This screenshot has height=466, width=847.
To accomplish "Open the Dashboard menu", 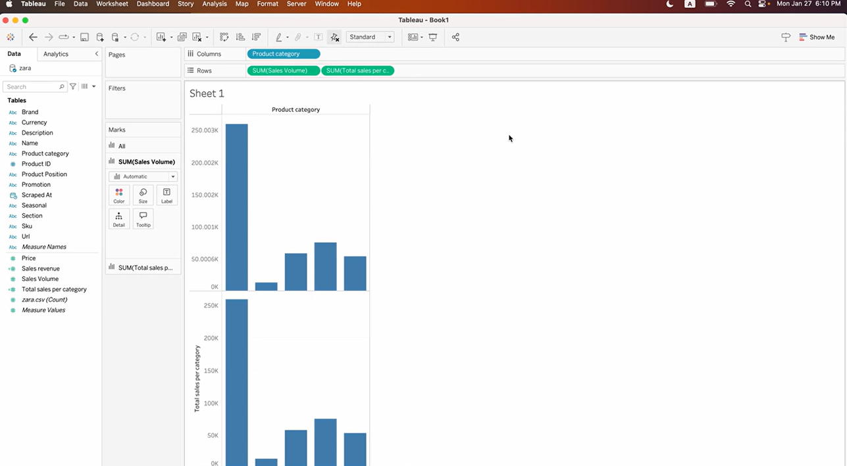I will (x=153, y=4).
